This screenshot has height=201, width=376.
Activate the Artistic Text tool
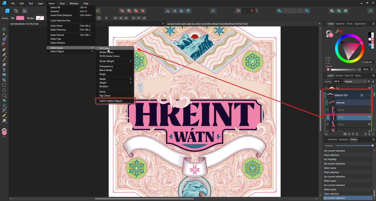coord(4,105)
